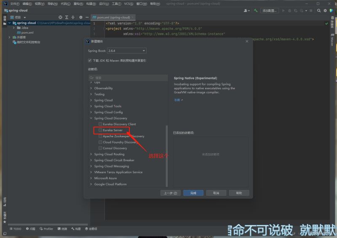Open the TODO tool window
Viewport: 337px width, 238px height.
coord(15,229)
